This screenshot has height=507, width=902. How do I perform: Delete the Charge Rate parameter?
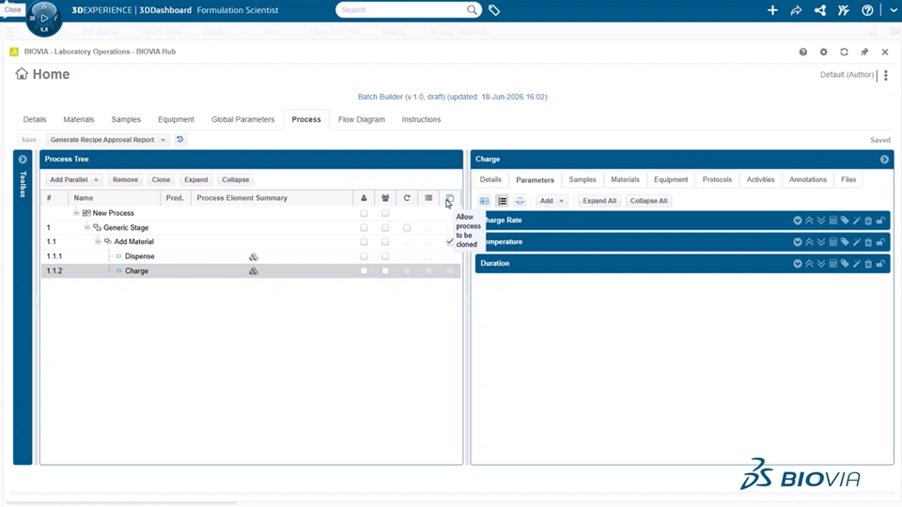coord(868,220)
